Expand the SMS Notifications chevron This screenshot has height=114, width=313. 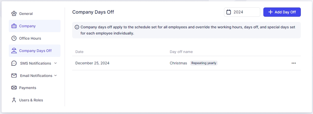(x=55, y=63)
